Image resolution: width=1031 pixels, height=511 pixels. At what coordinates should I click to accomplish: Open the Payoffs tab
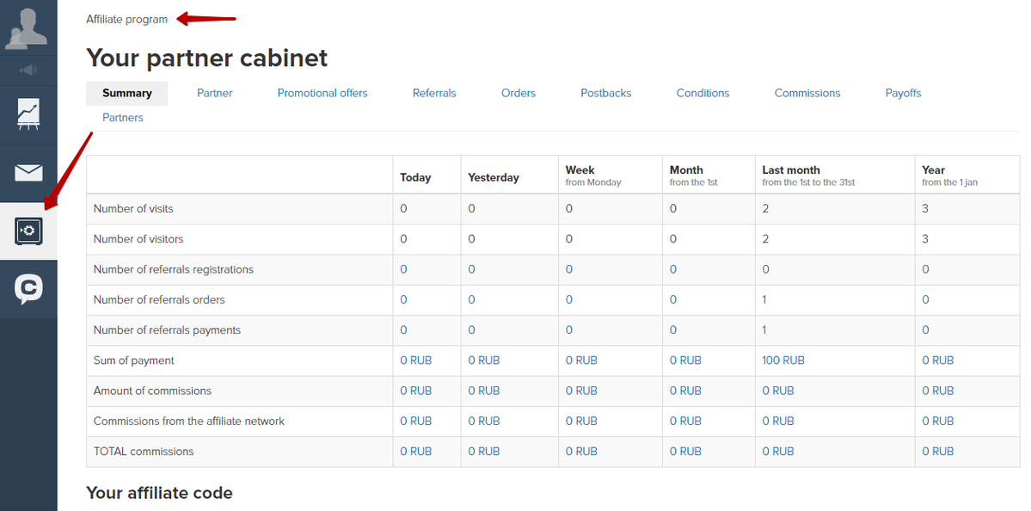coord(903,94)
